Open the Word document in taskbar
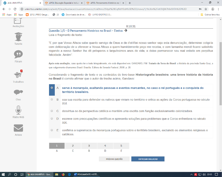 coord(87,174)
